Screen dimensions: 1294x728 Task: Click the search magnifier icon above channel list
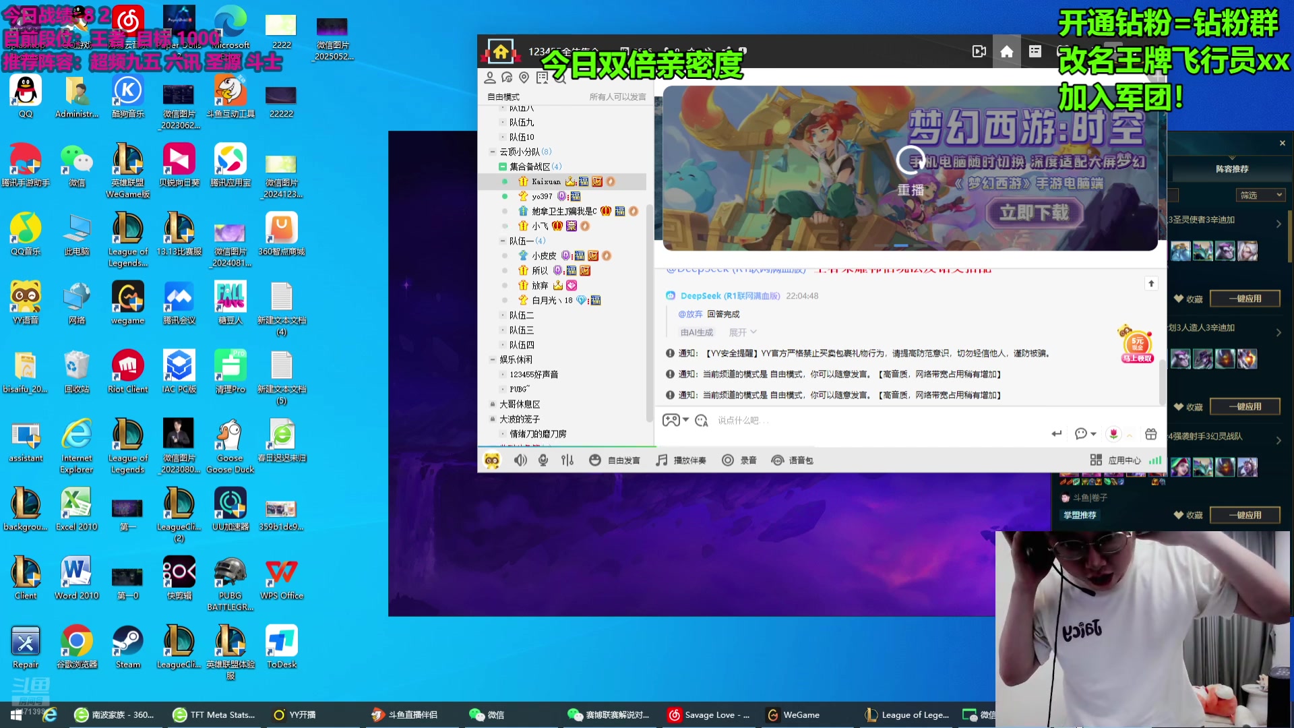point(559,78)
